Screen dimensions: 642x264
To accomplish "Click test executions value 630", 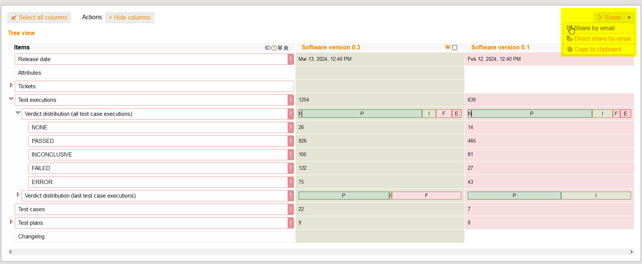I will 472,100.
